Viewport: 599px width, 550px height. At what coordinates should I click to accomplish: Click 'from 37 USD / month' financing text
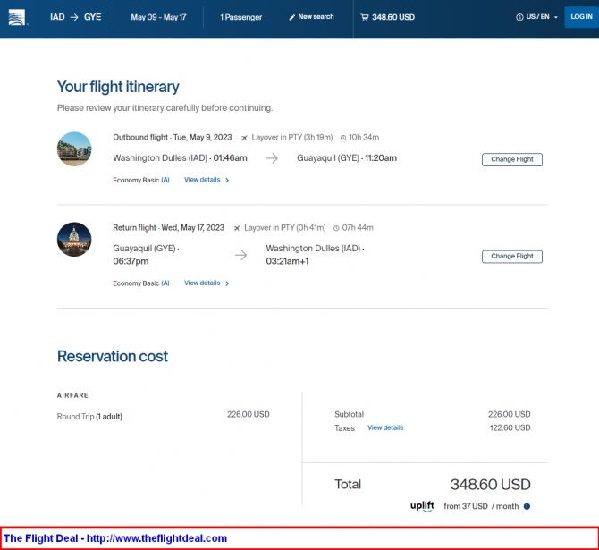(x=481, y=506)
